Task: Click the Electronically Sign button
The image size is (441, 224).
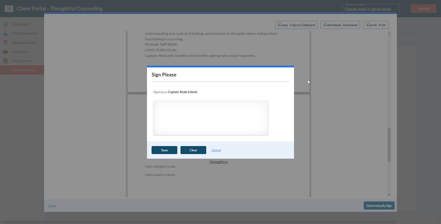Action: (379, 206)
